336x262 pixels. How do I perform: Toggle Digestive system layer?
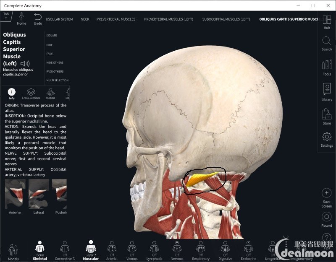tap(225, 250)
